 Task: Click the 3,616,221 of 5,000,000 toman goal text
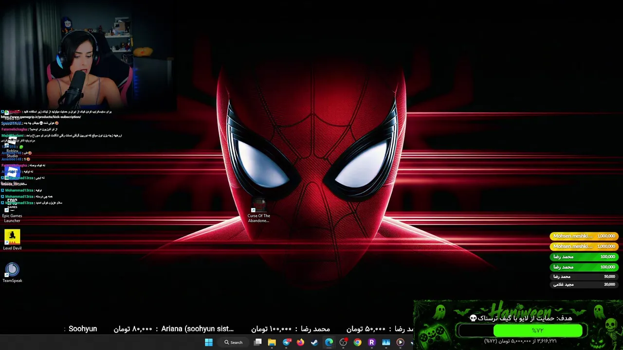[520, 341]
